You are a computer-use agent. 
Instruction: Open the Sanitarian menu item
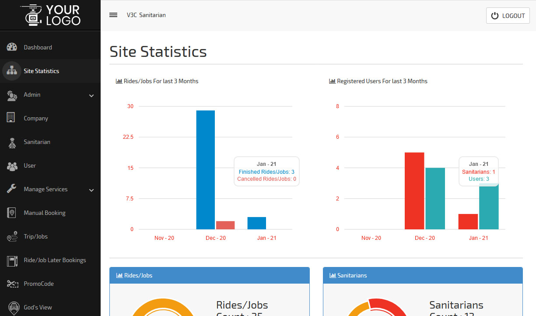tap(50, 142)
